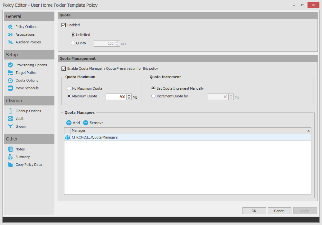This screenshot has width=322, height=225.
Task: Select CHRONICLE\Quota Managers row
Action: point(188,137)
